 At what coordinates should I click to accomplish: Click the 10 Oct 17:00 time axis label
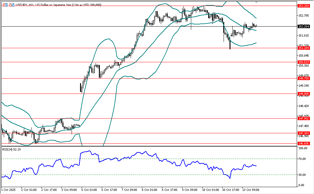[x=231, y=190]
